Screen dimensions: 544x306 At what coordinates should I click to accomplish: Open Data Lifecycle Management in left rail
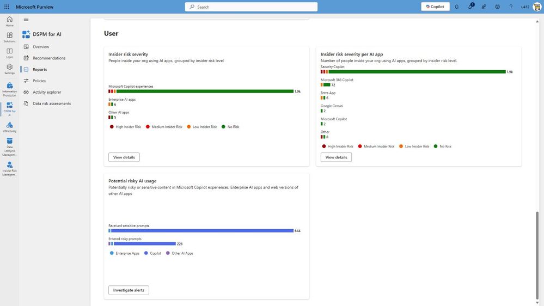[9, 147]
